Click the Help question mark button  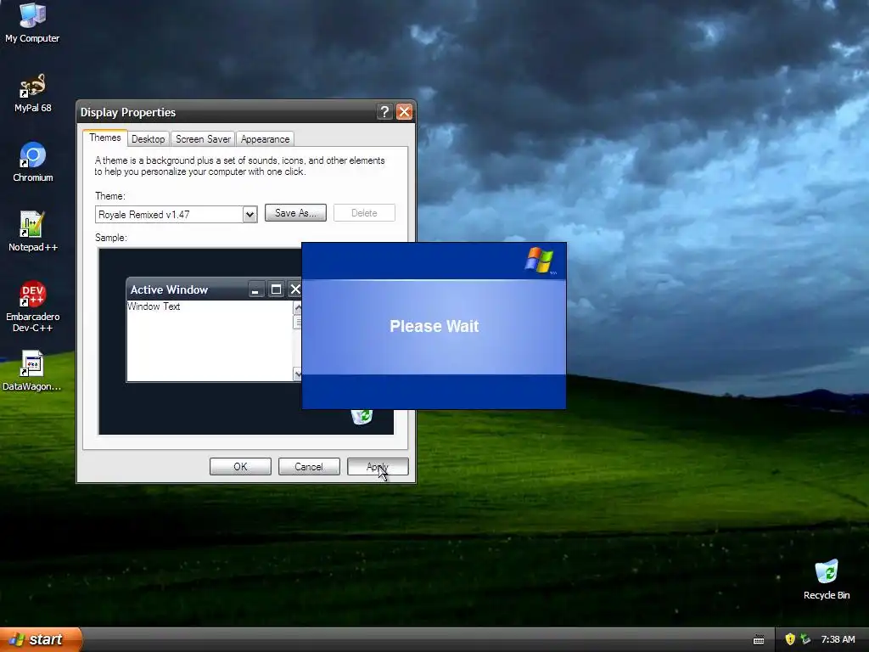pyautogui.click(x=384, y=111)
